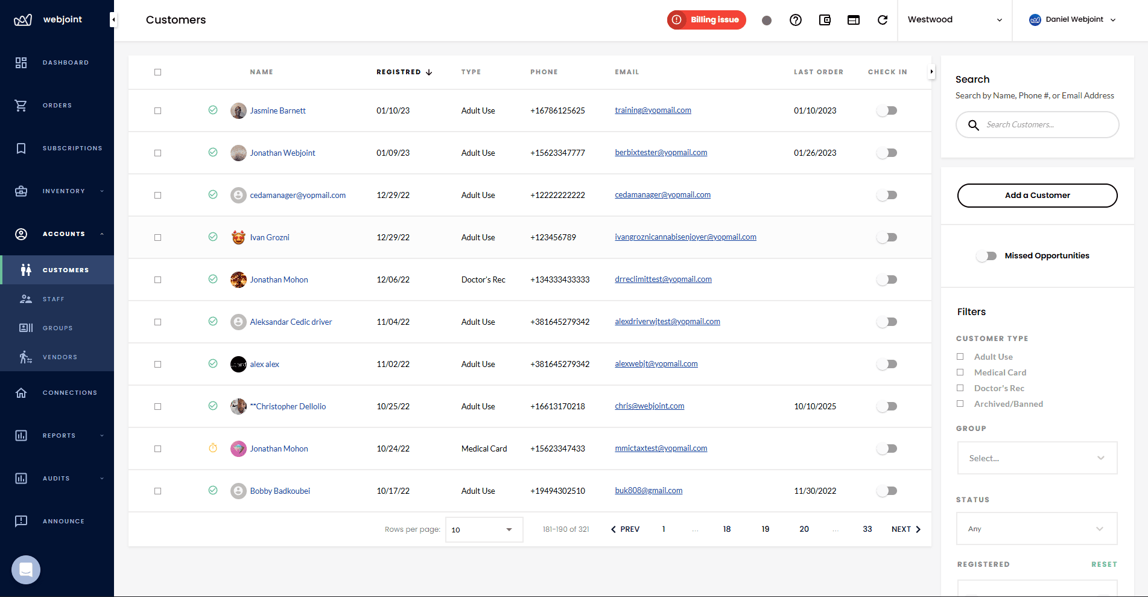Click the refresh icon in the header
Screen dimensions: 1148x597
click(x=883, y=20)
